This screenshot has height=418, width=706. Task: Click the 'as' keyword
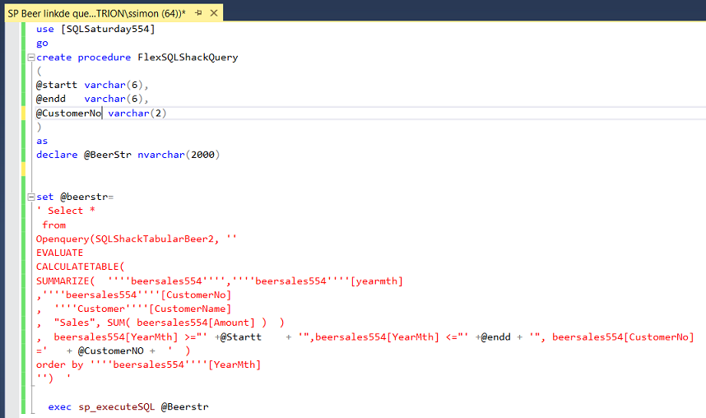click(42, 141)
